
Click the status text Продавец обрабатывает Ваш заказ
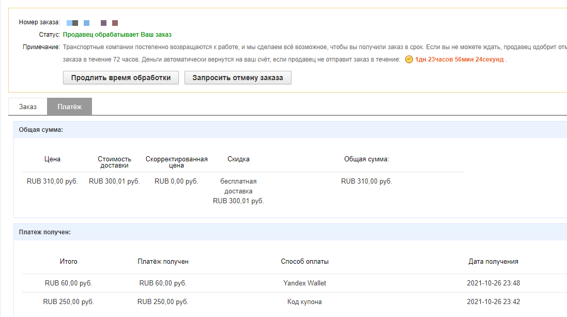117,35
